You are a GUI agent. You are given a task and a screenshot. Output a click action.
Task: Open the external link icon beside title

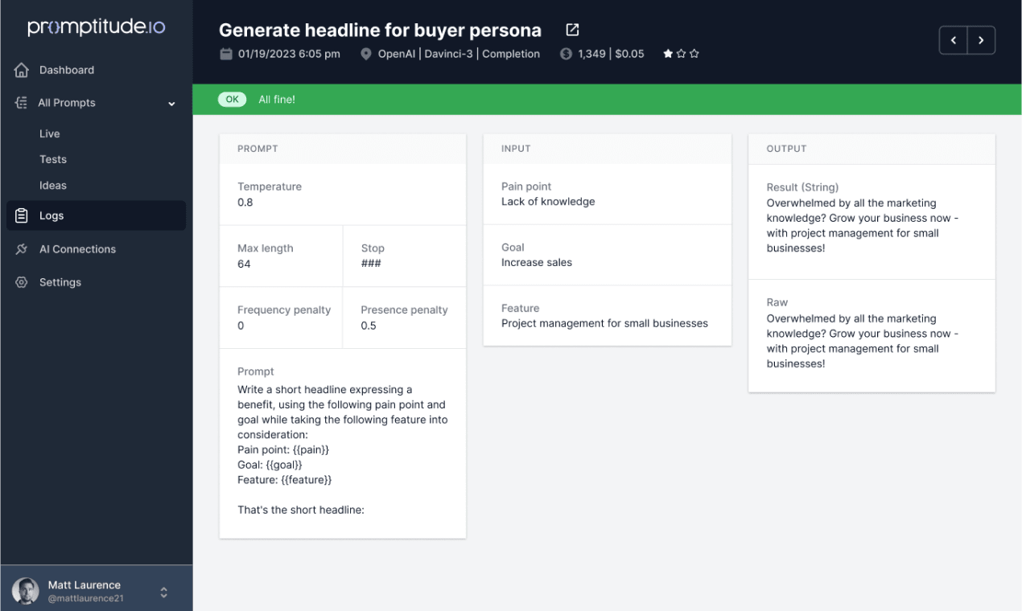(572, 30)
